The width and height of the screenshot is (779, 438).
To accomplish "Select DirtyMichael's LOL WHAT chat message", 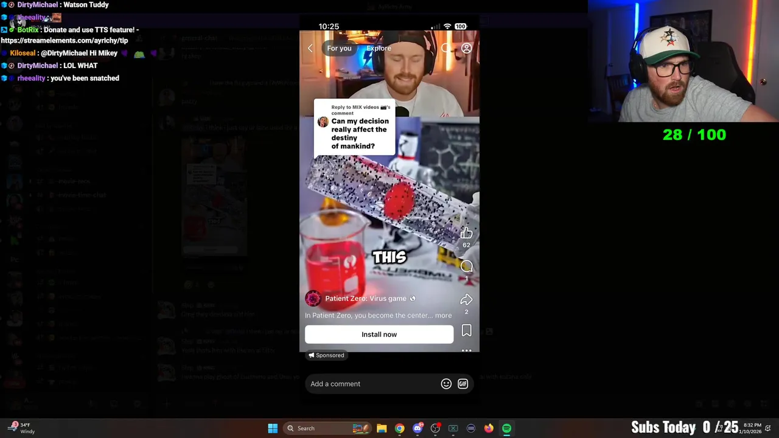I will tap(49, 66).
